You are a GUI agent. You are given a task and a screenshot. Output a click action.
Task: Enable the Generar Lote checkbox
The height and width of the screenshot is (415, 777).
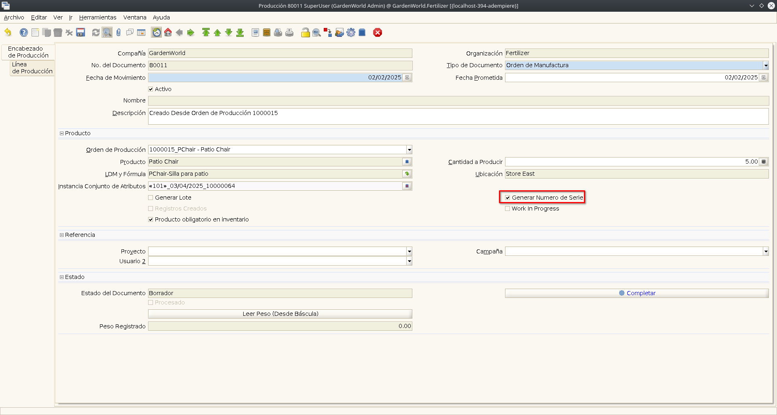point(151,198)
